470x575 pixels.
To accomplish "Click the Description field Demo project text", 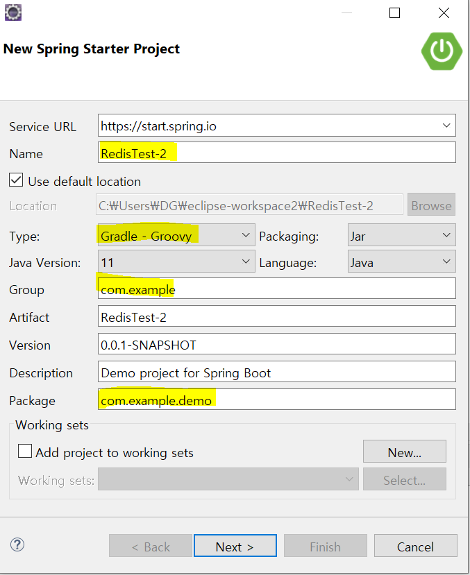I will click(276, 372).
